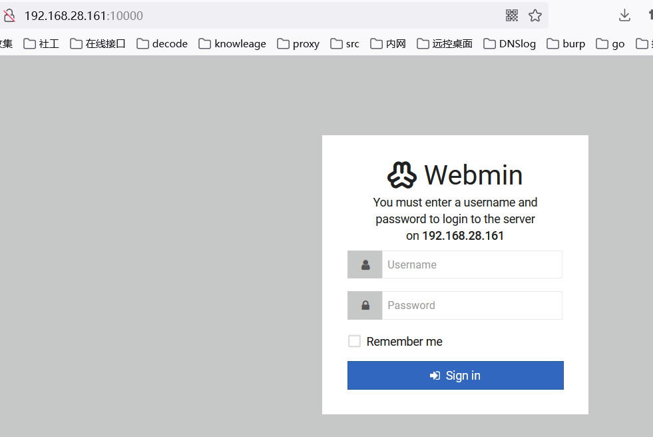Focus the Username input field
653x437 pixels.
[x=472, y=264]
